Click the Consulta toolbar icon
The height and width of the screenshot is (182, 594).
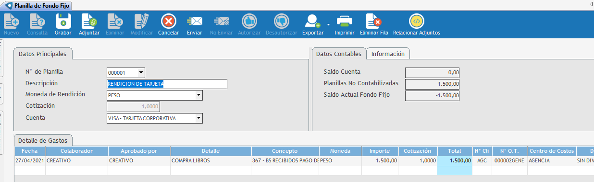[37, 22]
